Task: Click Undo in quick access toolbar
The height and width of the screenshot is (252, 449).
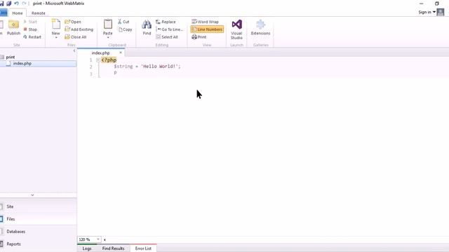Action: pyautogui.click(x=16, y=3)
